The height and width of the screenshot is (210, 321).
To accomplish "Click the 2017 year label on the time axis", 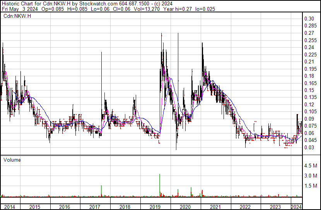I will pos(95,207).
